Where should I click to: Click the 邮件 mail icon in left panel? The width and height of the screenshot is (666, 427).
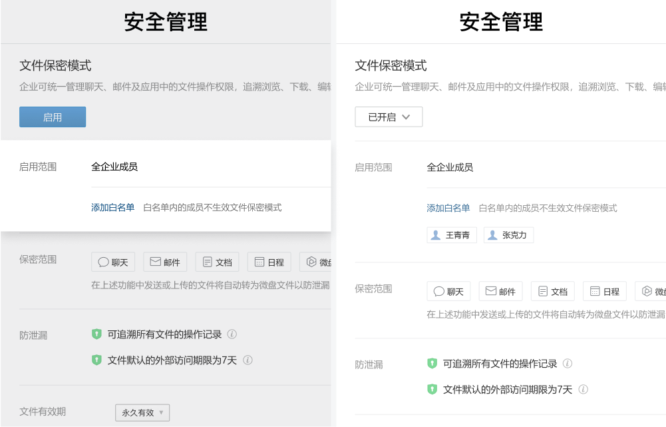(x=156, y=262)
